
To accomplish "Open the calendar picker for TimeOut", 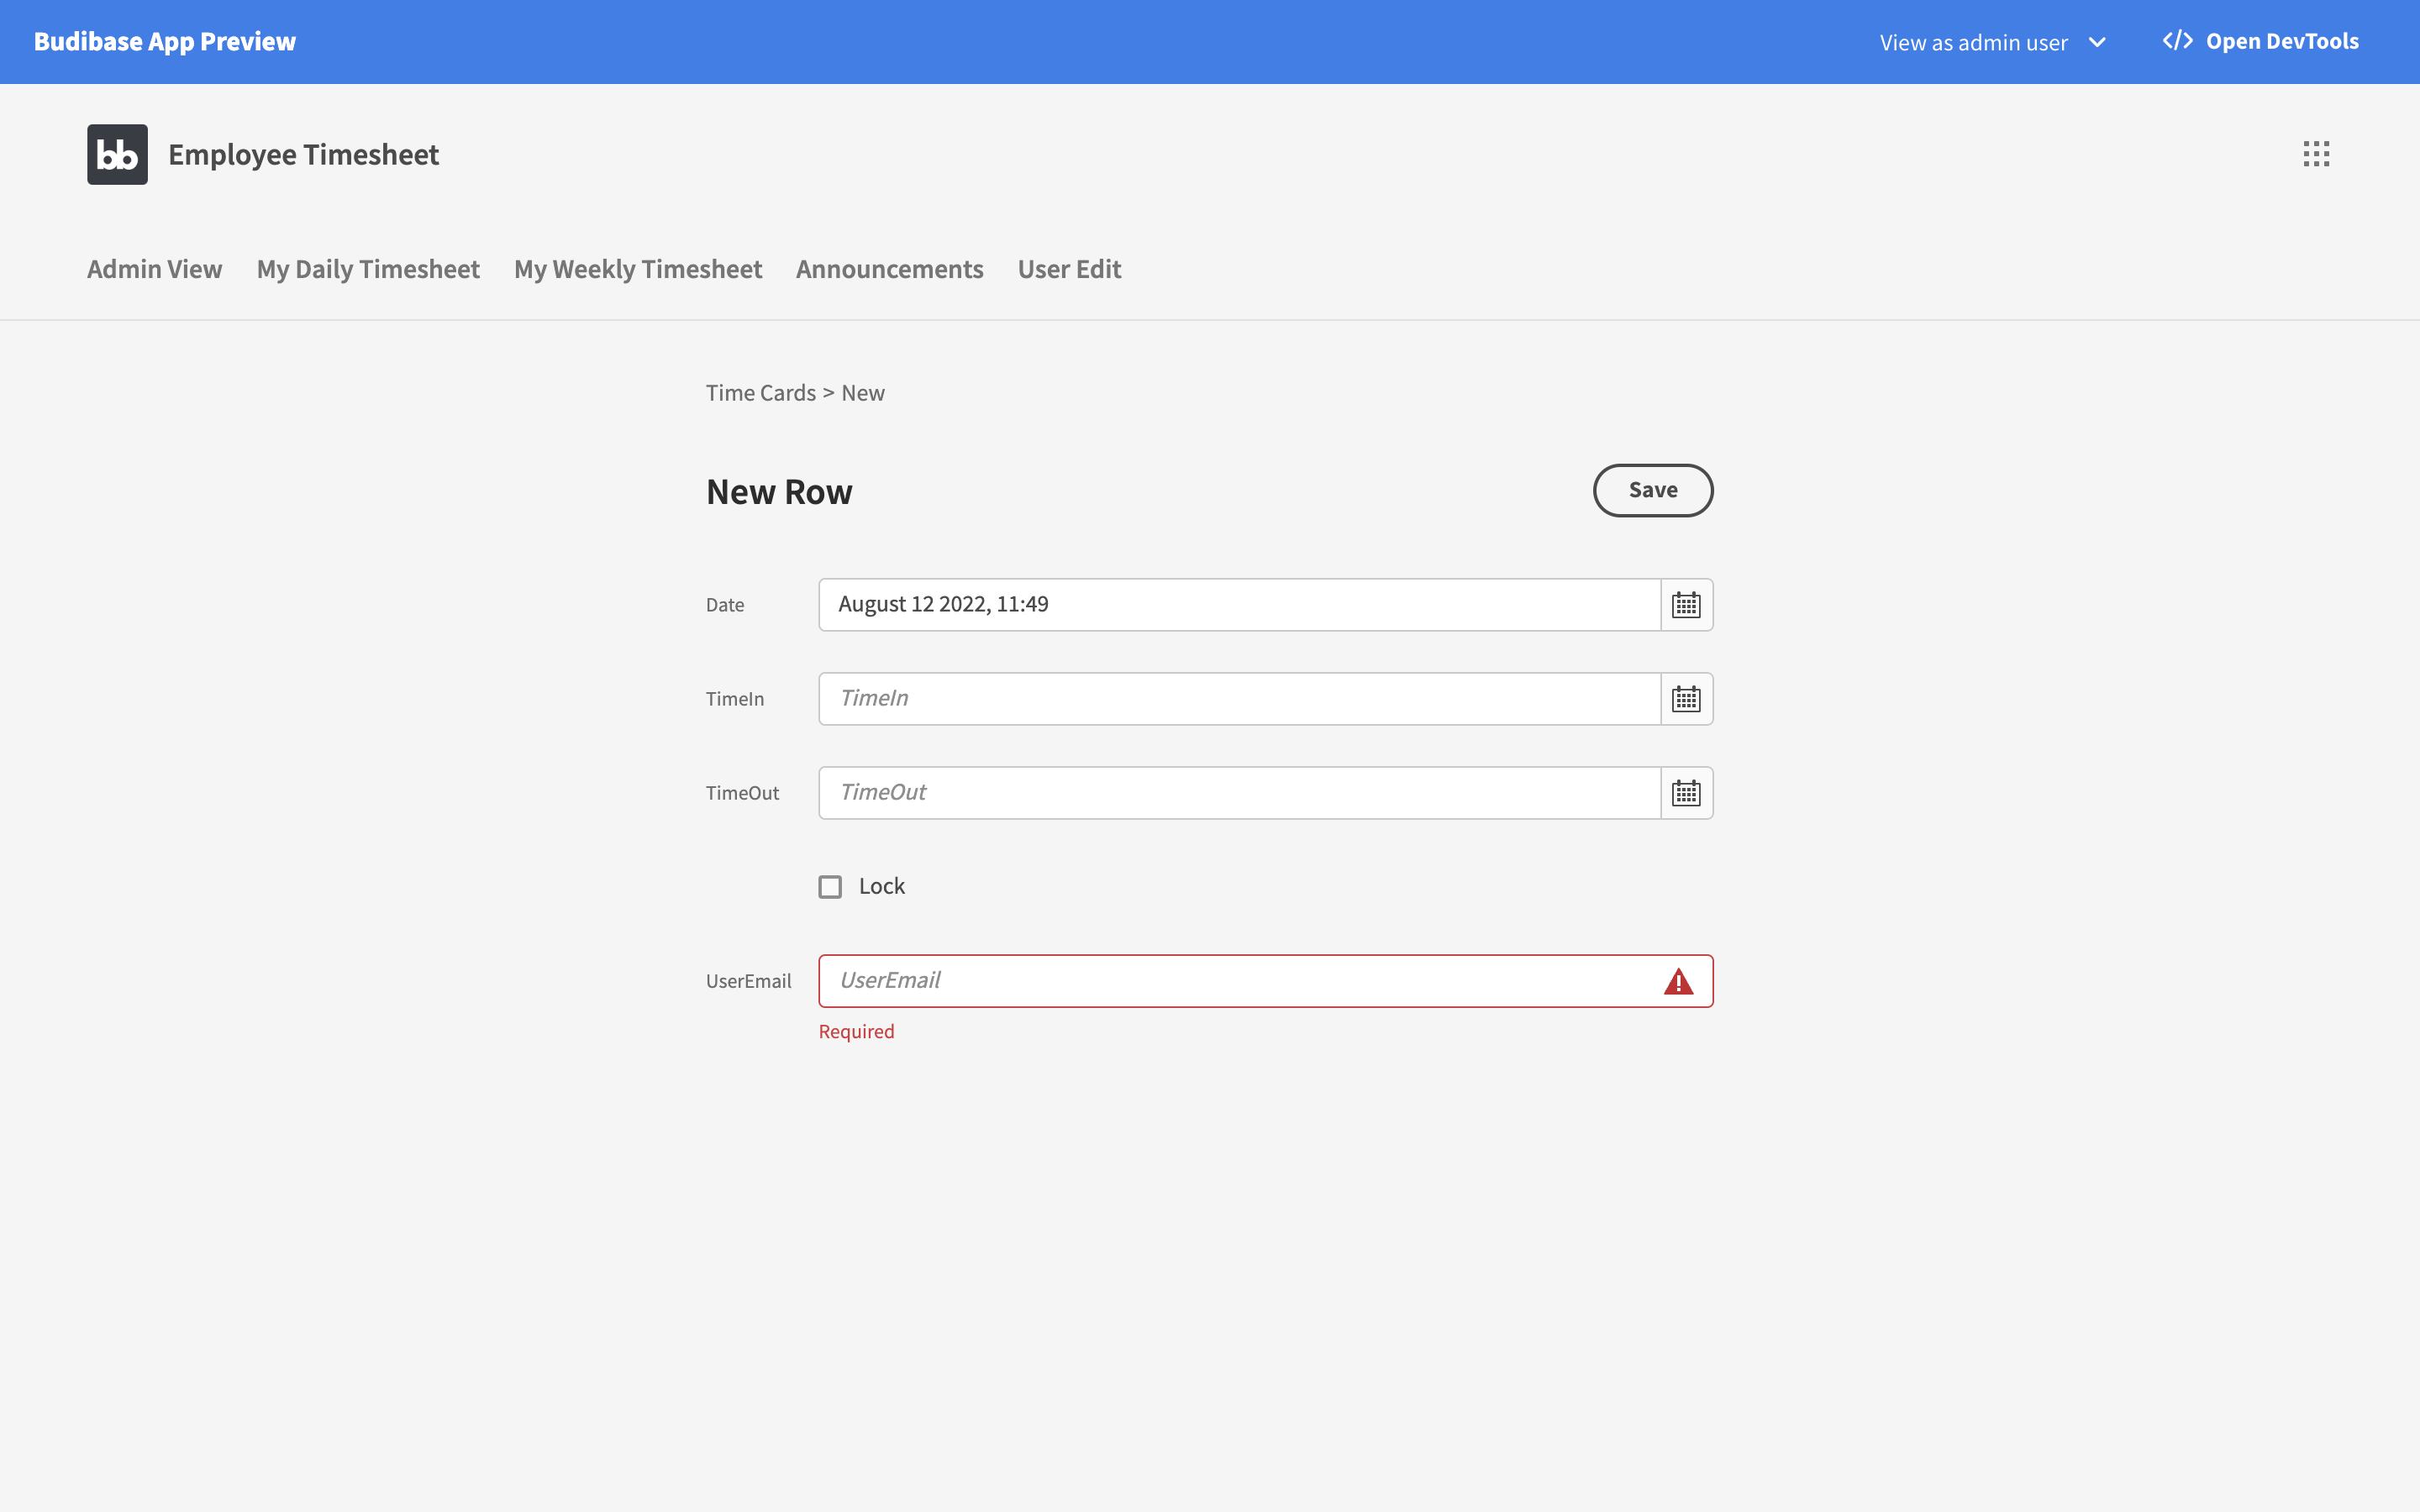I will 1686,792.
